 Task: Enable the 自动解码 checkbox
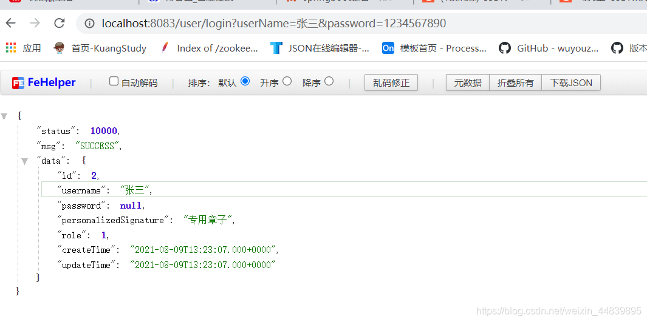114,81
